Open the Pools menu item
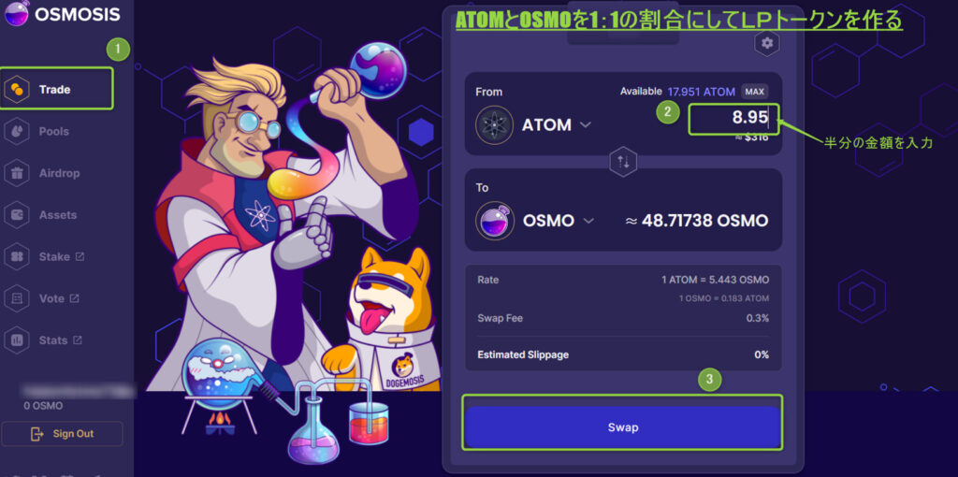 pos(53,131)
